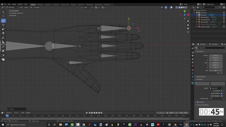Click Type here to search in taskbar
The image size is (226, 127).
pos(18,125)
